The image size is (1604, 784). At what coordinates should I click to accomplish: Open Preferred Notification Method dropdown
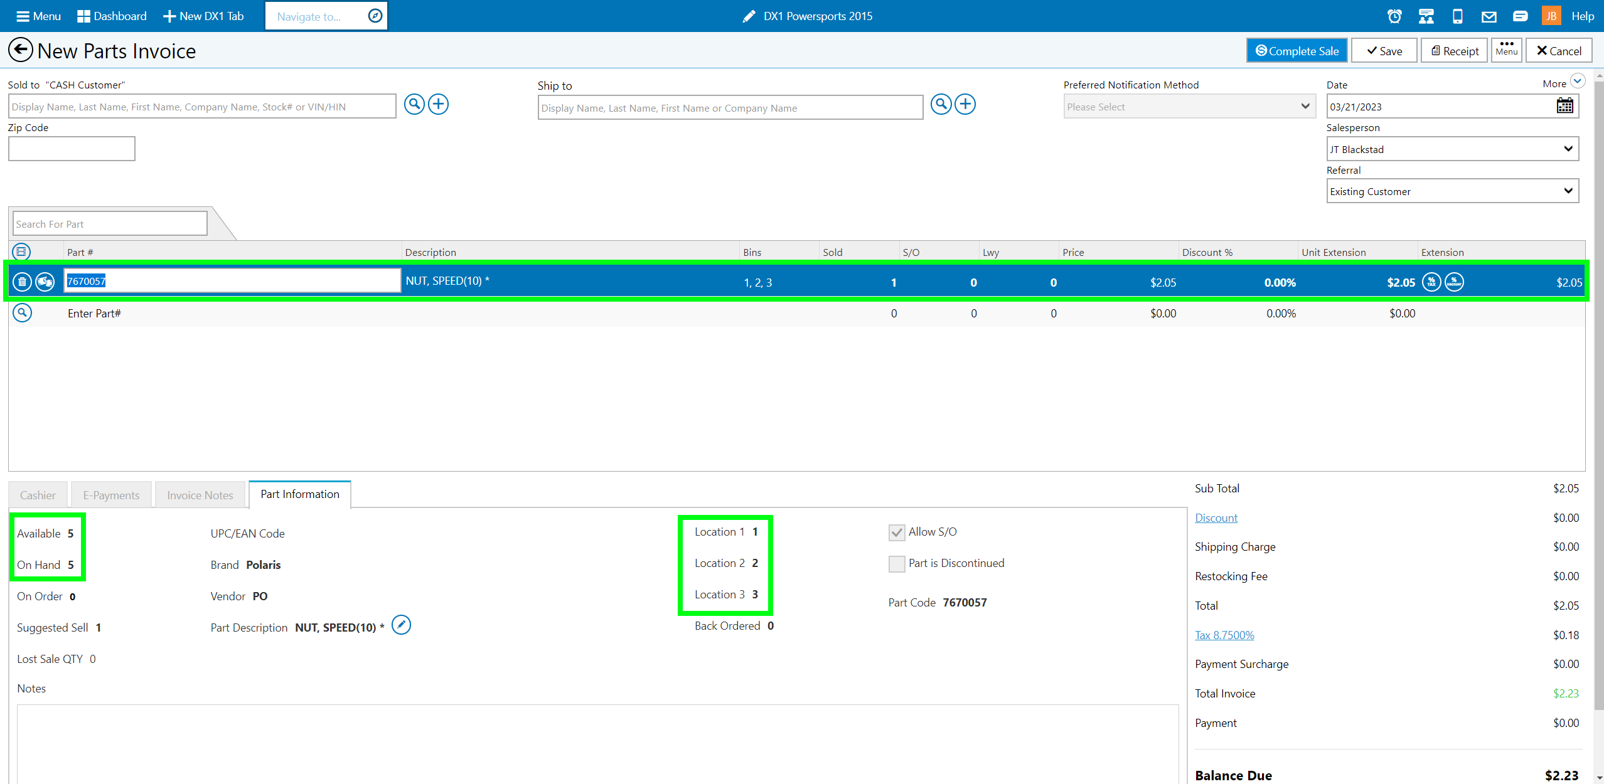tap(1189, 107)
